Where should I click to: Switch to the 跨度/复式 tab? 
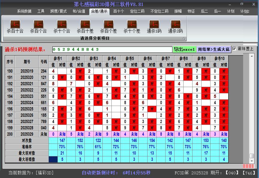[58, 11]
